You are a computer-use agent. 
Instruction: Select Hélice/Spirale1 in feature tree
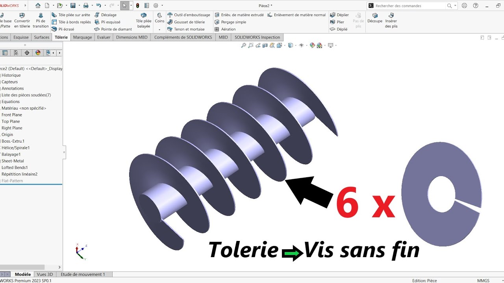16,148
